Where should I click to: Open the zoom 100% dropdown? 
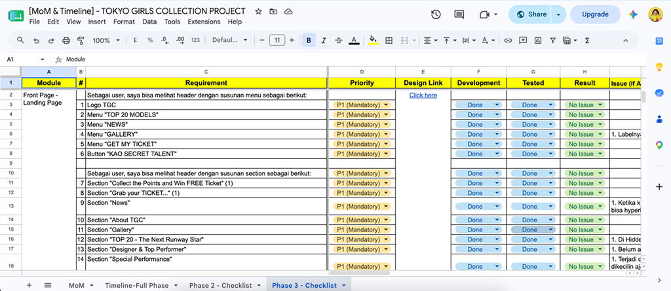106,40
